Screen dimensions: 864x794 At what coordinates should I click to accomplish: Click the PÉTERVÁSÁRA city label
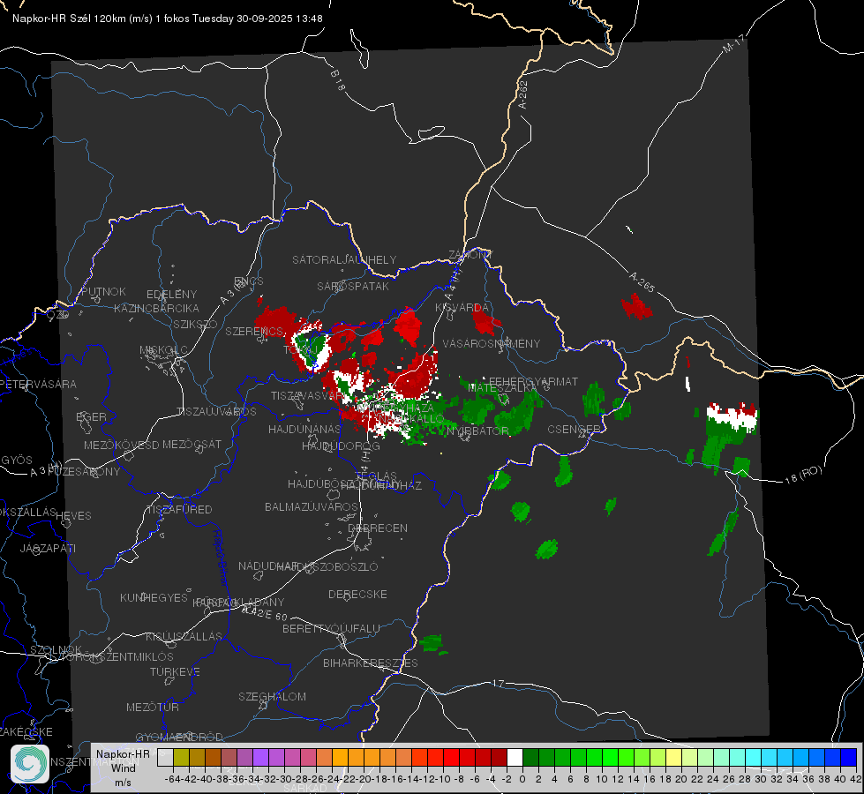[39, 384]
